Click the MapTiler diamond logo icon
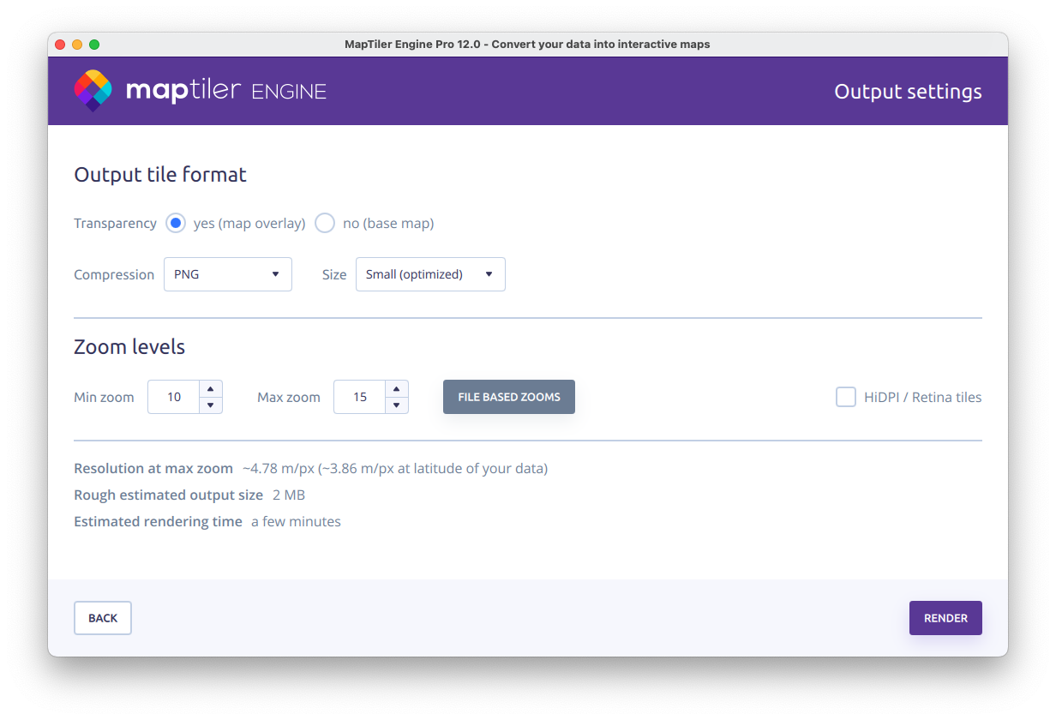The width and height of the screenshot is (1056, 720). tap(93, 91)
